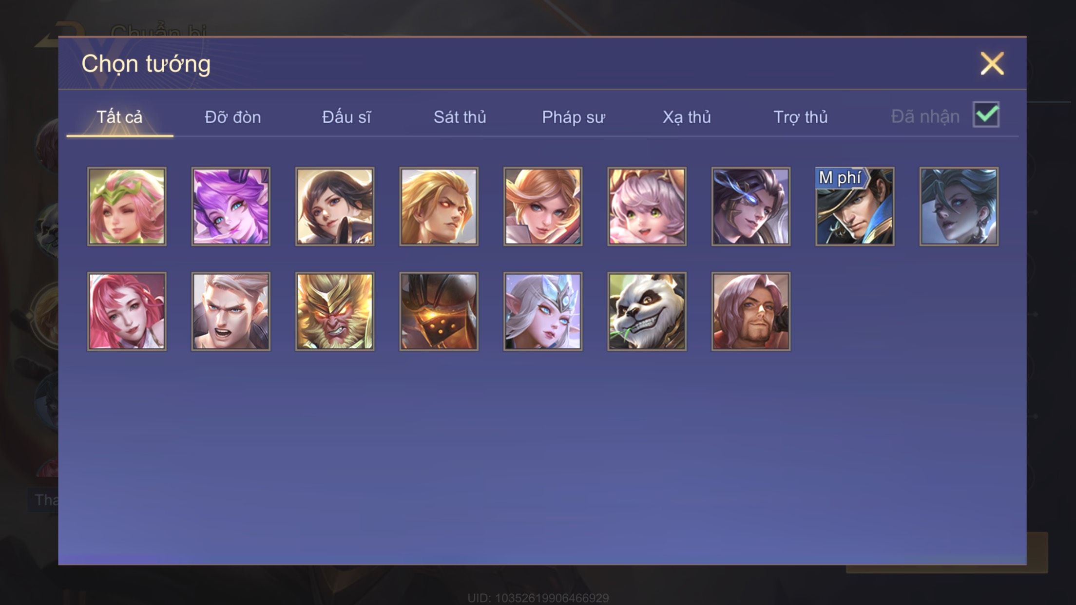The height and width of the screenshot is (605, 1076).
Task: Switch to the Trợ thủ tab
Action: [801, 117]
